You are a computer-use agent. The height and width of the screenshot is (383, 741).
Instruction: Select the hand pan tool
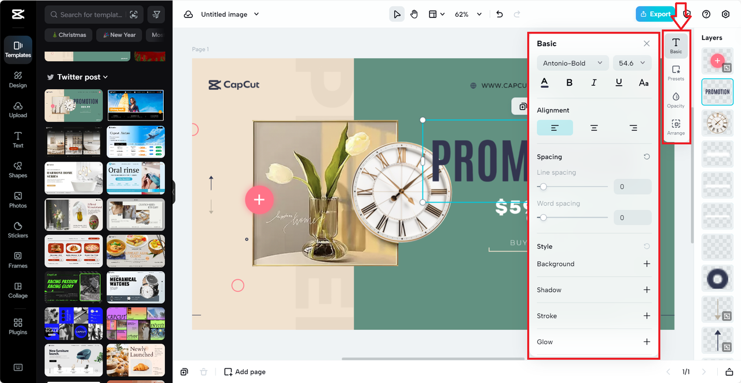pos(414,14)
